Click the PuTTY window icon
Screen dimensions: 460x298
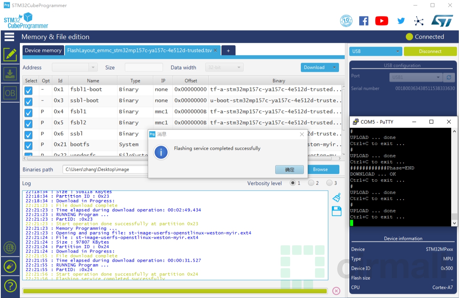pos(355,122)
